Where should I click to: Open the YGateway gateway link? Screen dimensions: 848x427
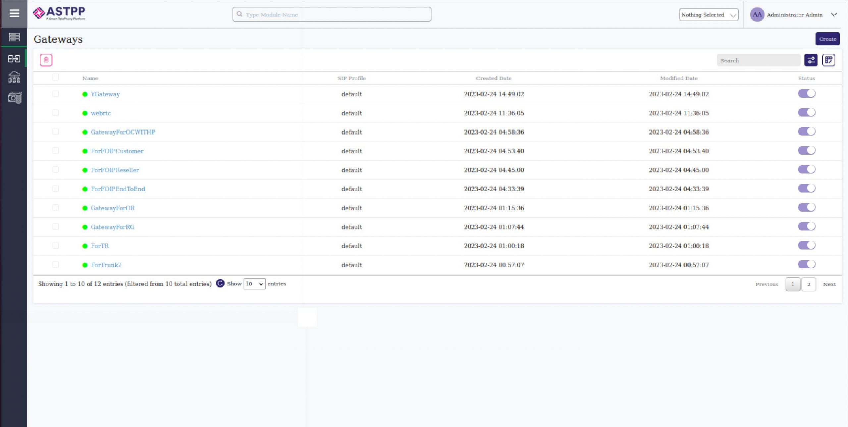[x=105, y=94]
